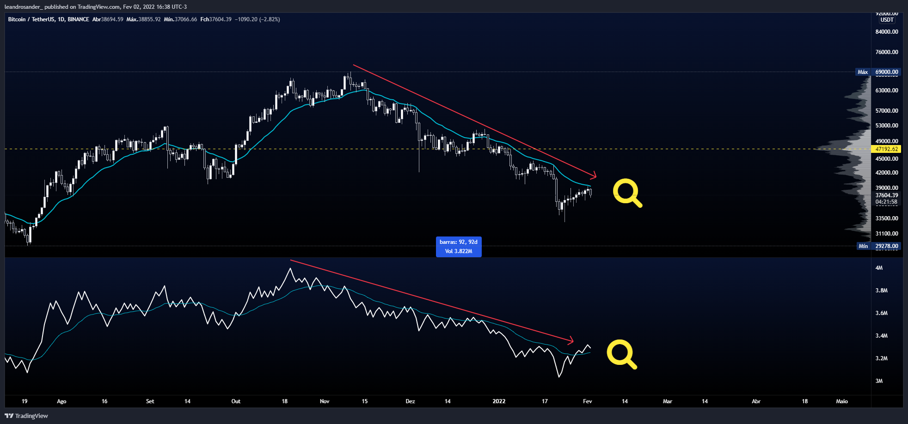Click the Máx 69000.00 price label

coord(878,72)
